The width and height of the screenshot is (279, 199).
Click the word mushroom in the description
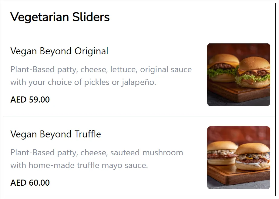(163, 153)
